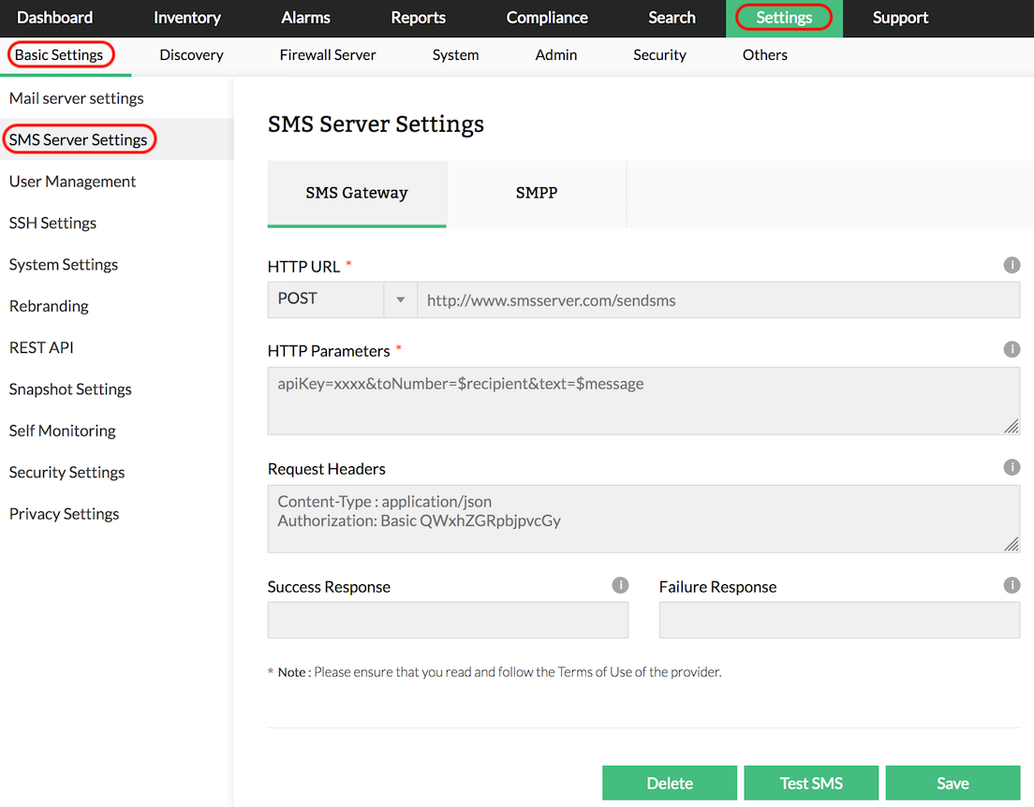The image size is (1034, 807).
Task: Click the info icon beside HTTP URL
Action: point(1012,265)
